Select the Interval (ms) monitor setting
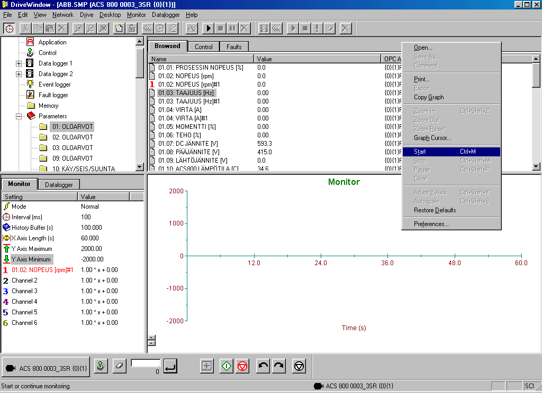This screenshot has width=542, height=393. point(27,217)
